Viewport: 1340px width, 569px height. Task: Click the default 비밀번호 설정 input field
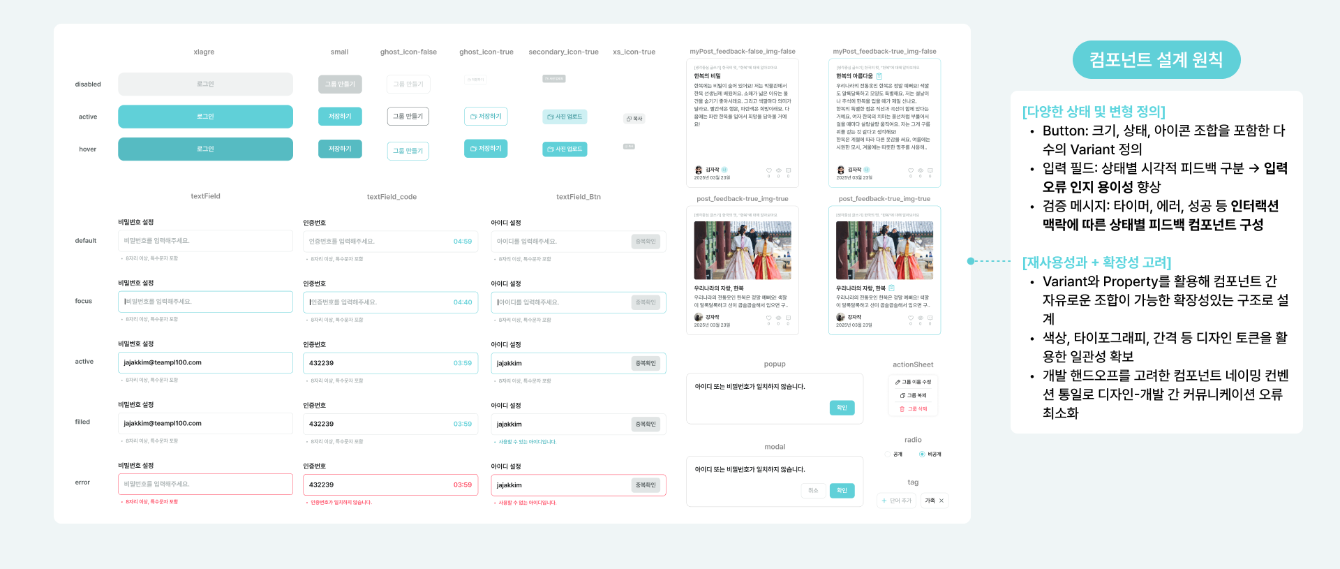click(x=205, y=241)
